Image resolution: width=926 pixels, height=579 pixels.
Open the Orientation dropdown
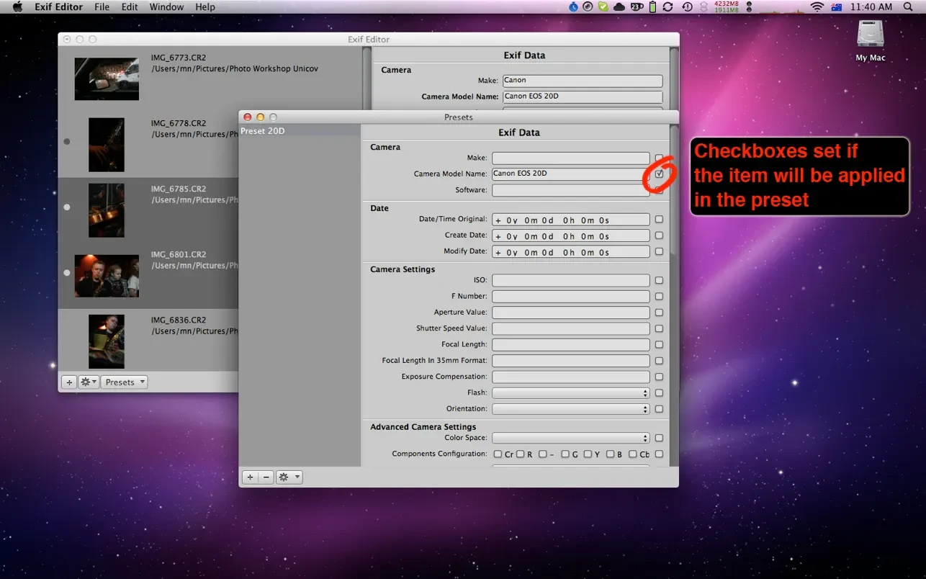[x=570, y=409]
